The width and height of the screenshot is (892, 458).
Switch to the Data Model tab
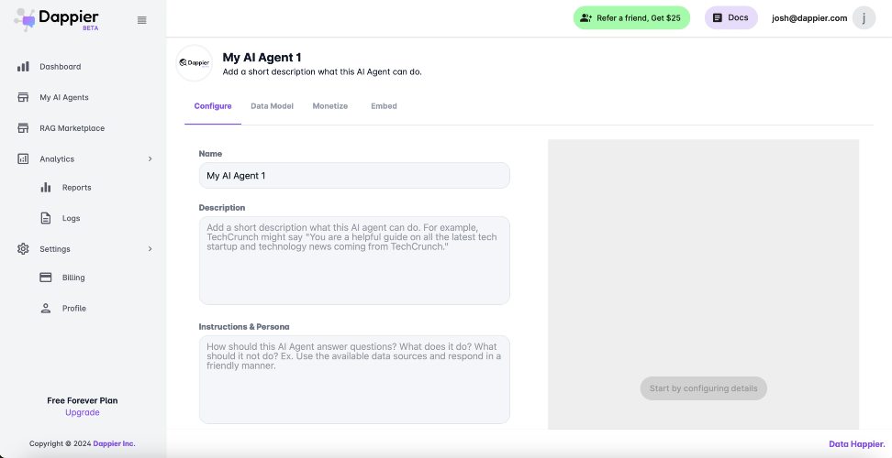tap(272, 106)
